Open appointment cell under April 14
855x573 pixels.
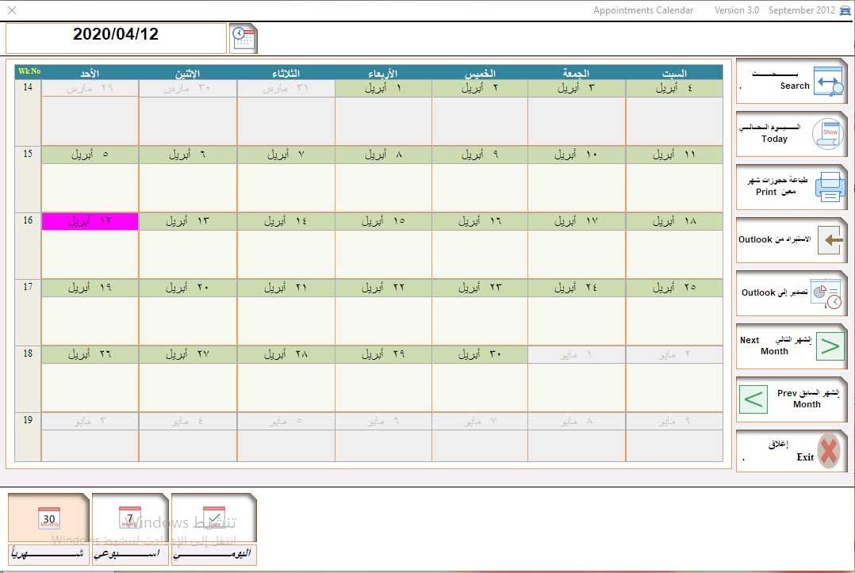[x=286, y=254]
